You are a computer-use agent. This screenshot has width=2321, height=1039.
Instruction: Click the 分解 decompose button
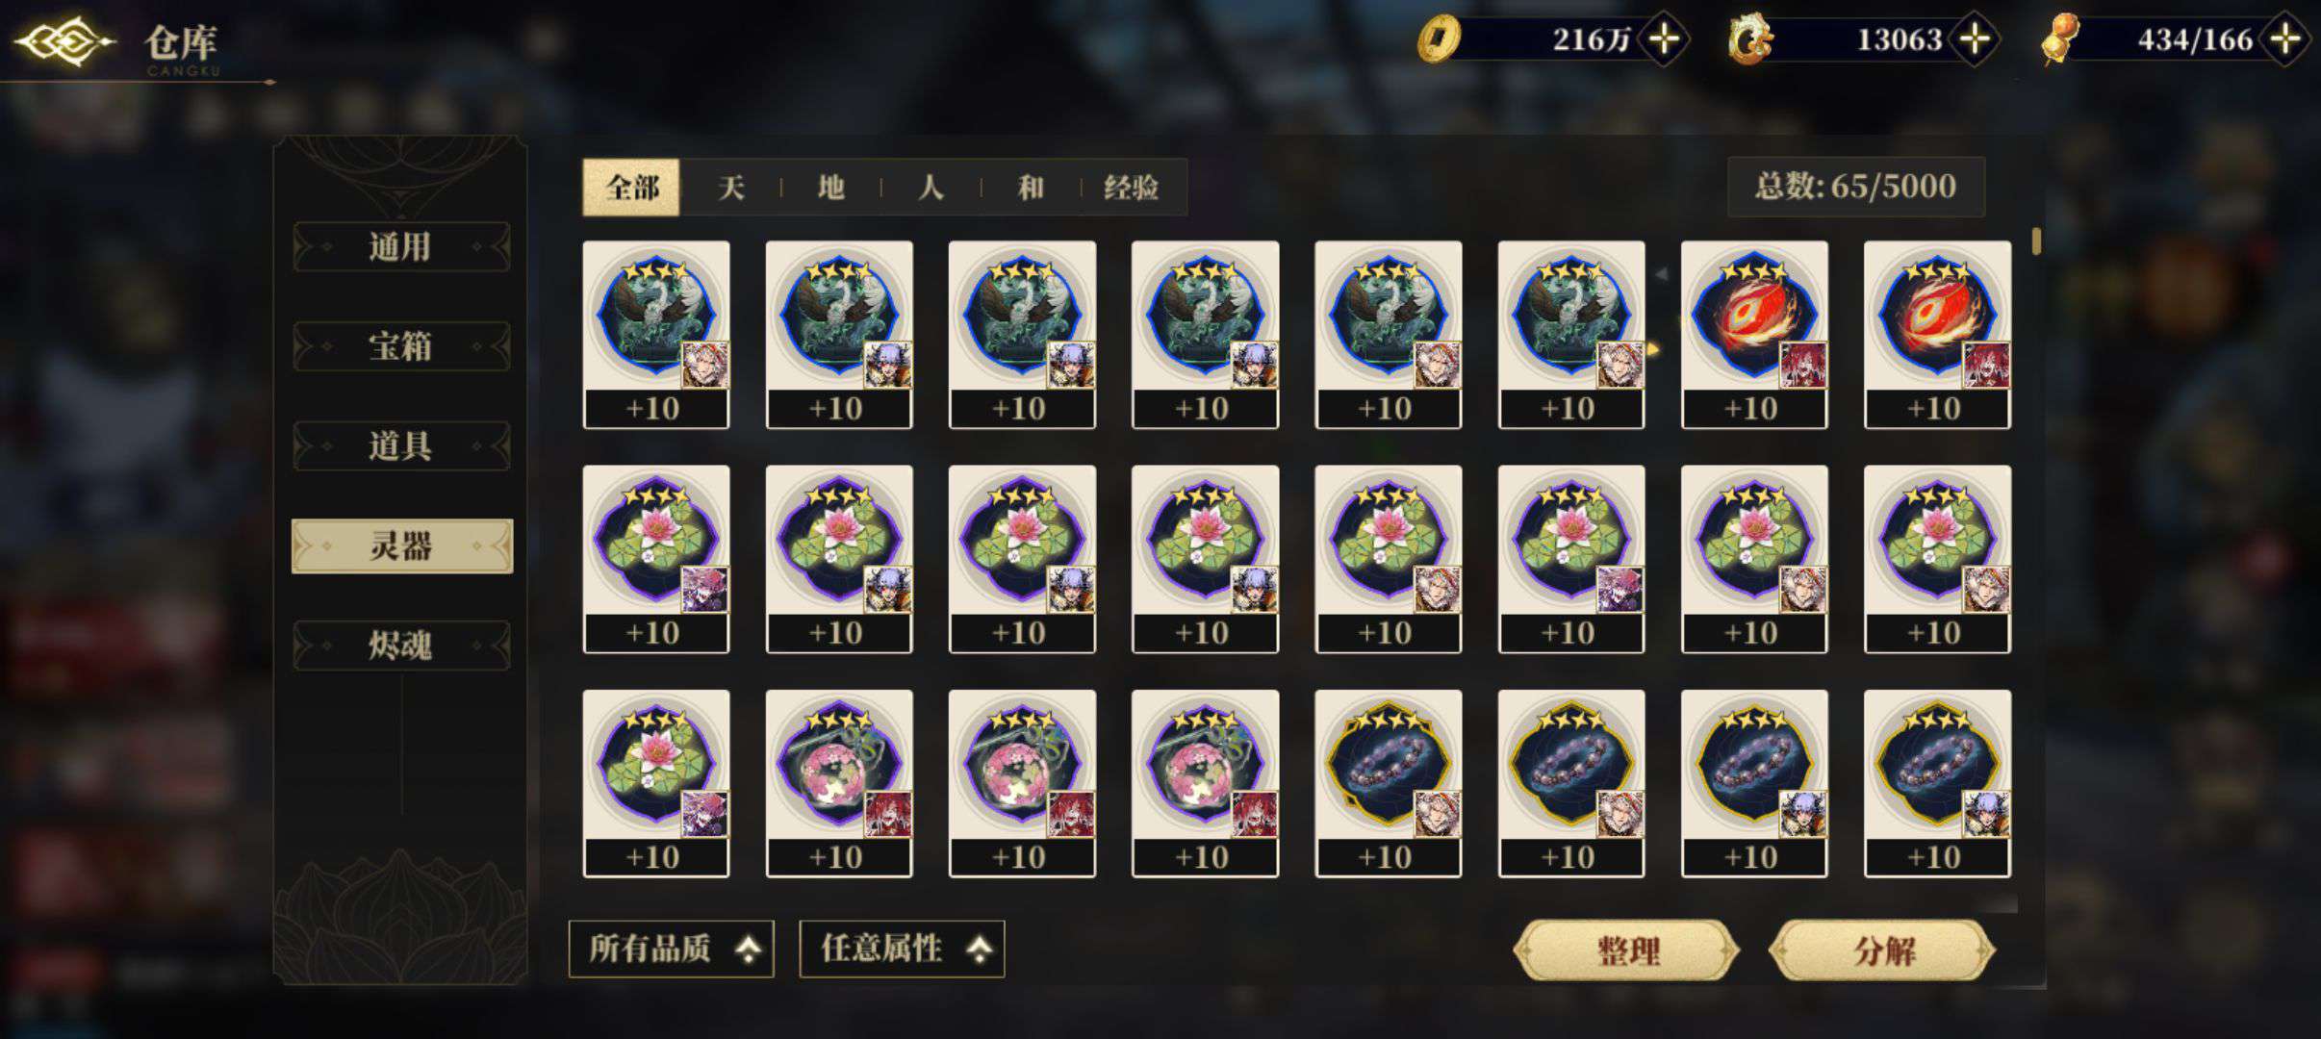pyautogui.click(x=1883, y=950)
